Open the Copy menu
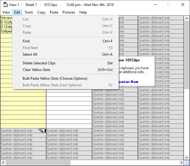Screen dimensions: 190x166 click(41, 12)
